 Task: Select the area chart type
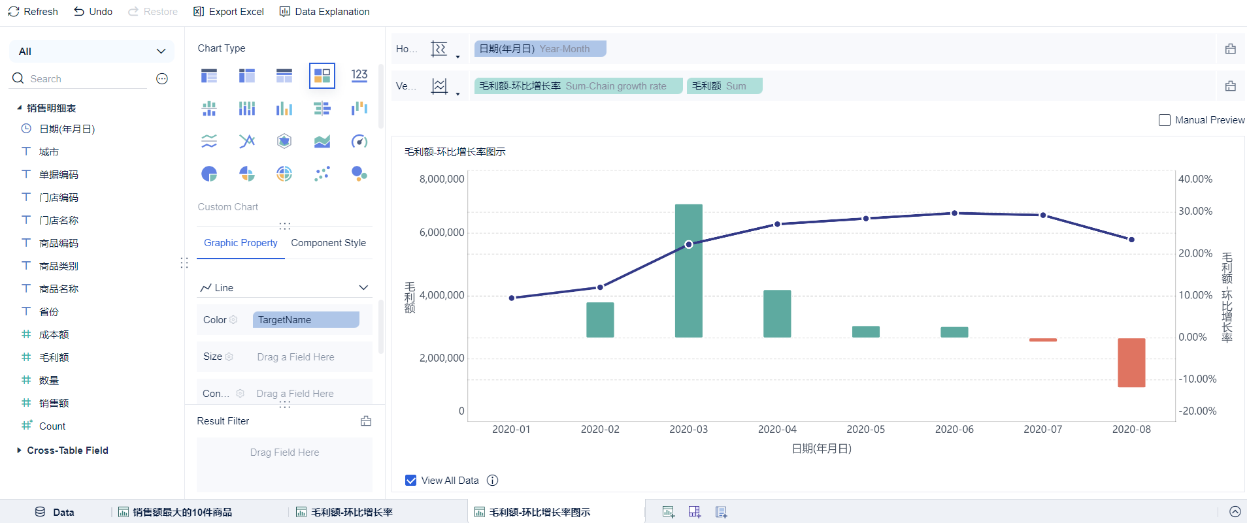[322, 141]
